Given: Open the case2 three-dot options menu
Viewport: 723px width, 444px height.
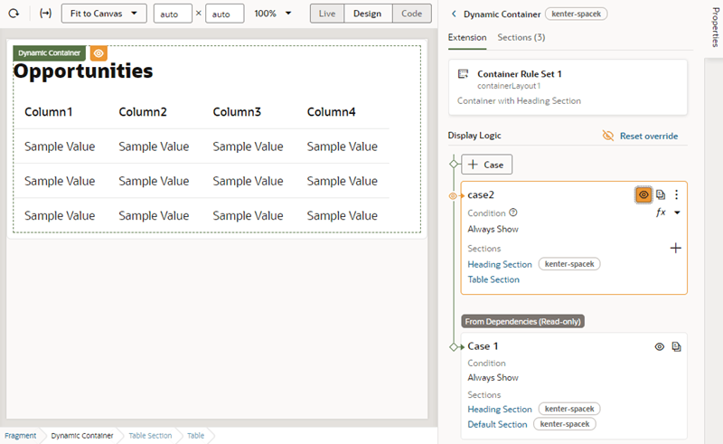Looking at the screenshot, I should tap(676, 194).
